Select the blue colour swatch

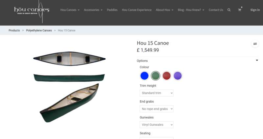144,76
